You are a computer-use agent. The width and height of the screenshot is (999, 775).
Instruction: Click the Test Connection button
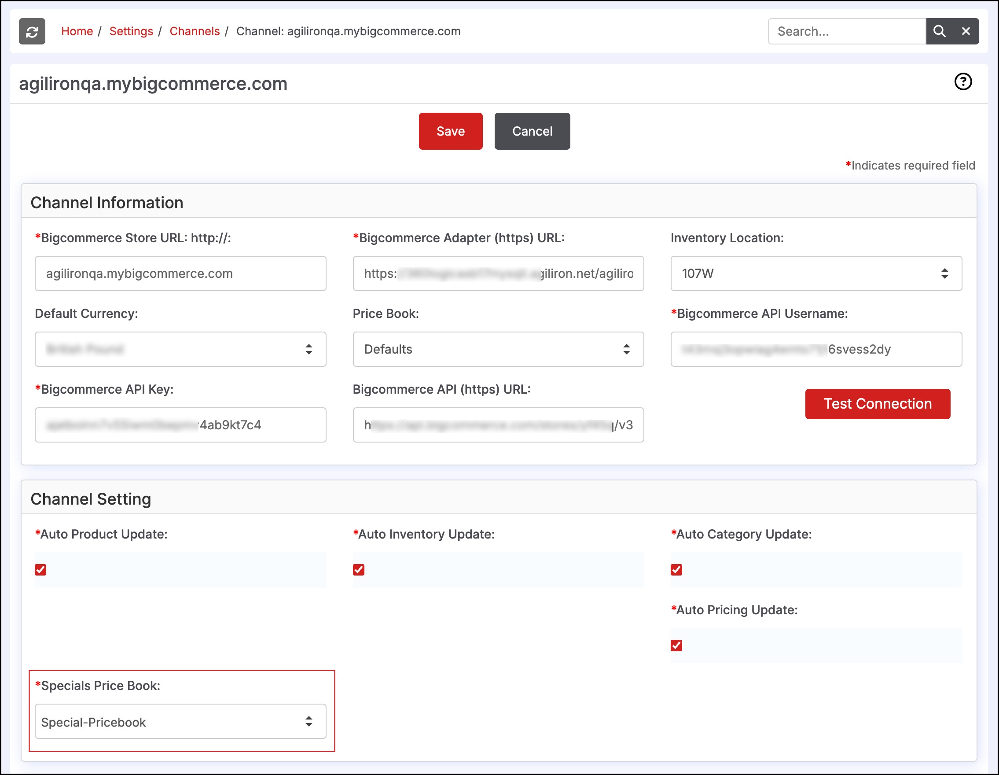[x=878, y=404]
